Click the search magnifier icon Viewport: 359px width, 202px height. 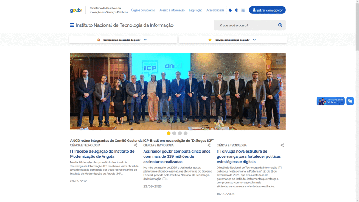click(280, 25)
